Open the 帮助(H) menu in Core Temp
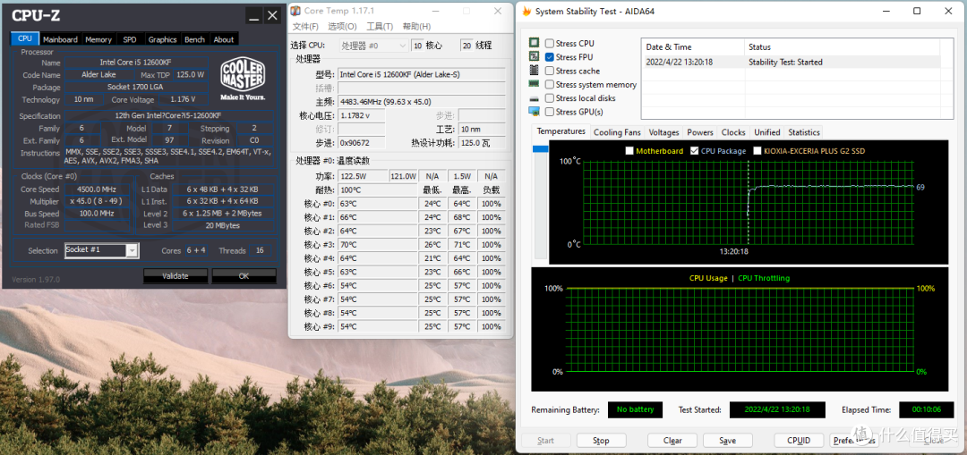The width and height of the screenshot is (967, 455). coord(417,27)
